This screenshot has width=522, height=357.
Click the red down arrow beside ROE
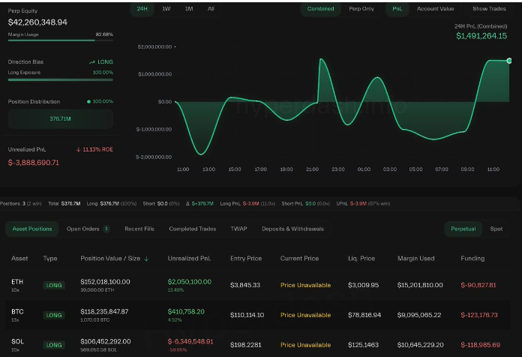(x=79, y=149)
